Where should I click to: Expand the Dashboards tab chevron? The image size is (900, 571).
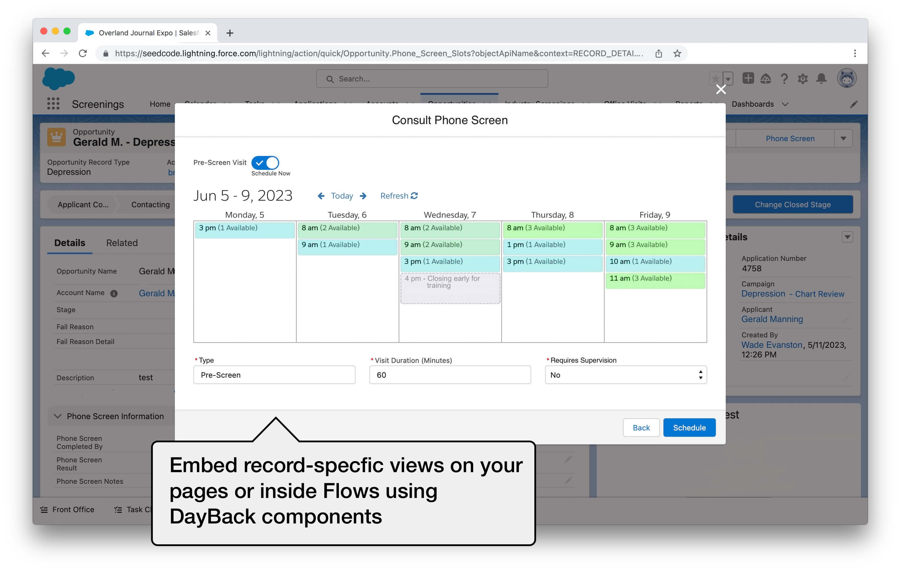(x=785, y=104)
